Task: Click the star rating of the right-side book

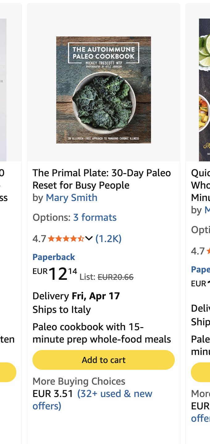Action: pos(208,251)
